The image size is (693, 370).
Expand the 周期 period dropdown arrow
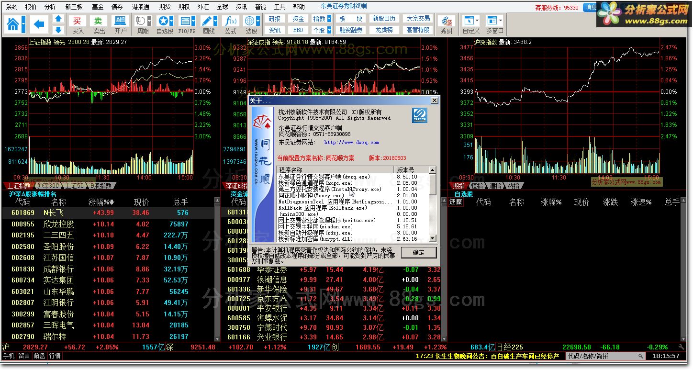[149, 21]
